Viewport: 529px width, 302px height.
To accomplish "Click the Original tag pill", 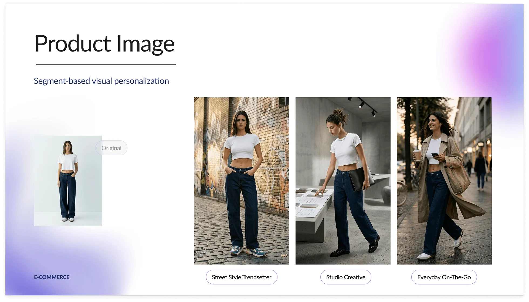I will coord(111,148).
